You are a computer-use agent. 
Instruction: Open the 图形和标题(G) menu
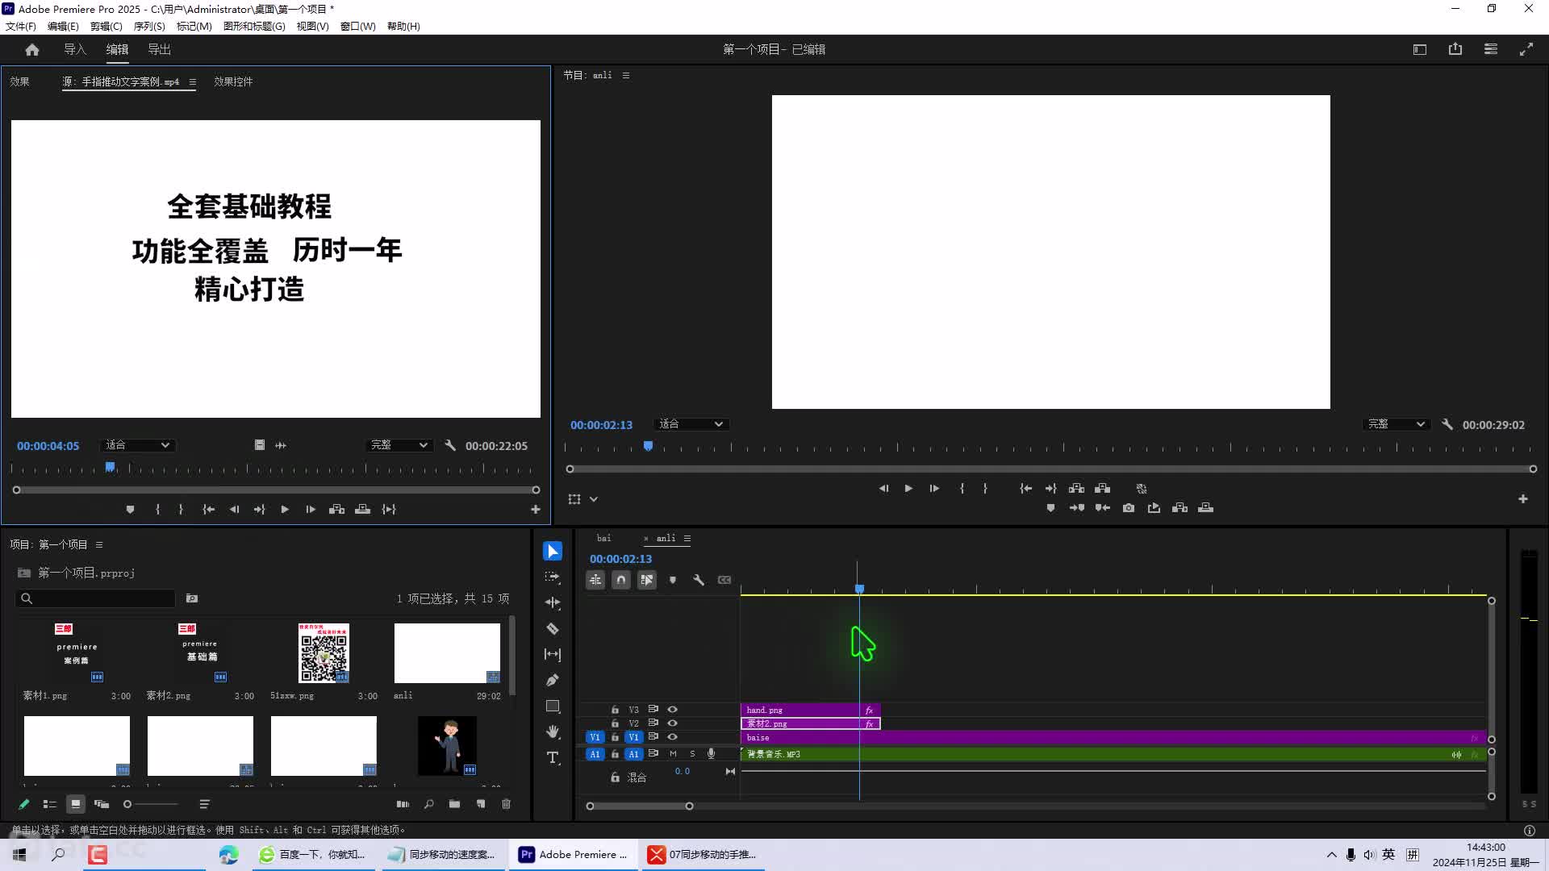pyautogui.click(x=254, y=27)
